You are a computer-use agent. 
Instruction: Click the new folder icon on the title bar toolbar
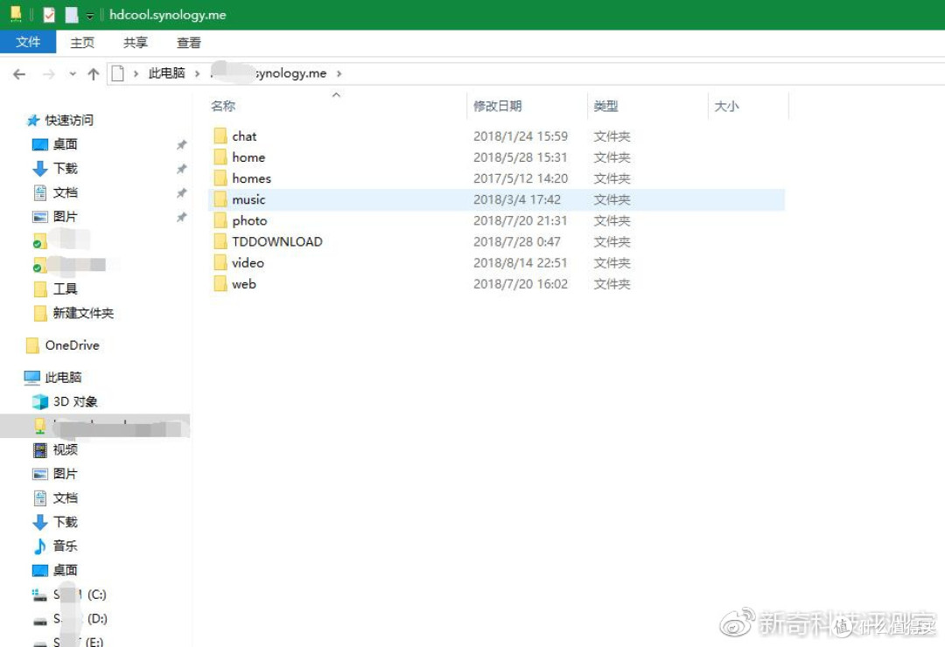tap(14, 14)
